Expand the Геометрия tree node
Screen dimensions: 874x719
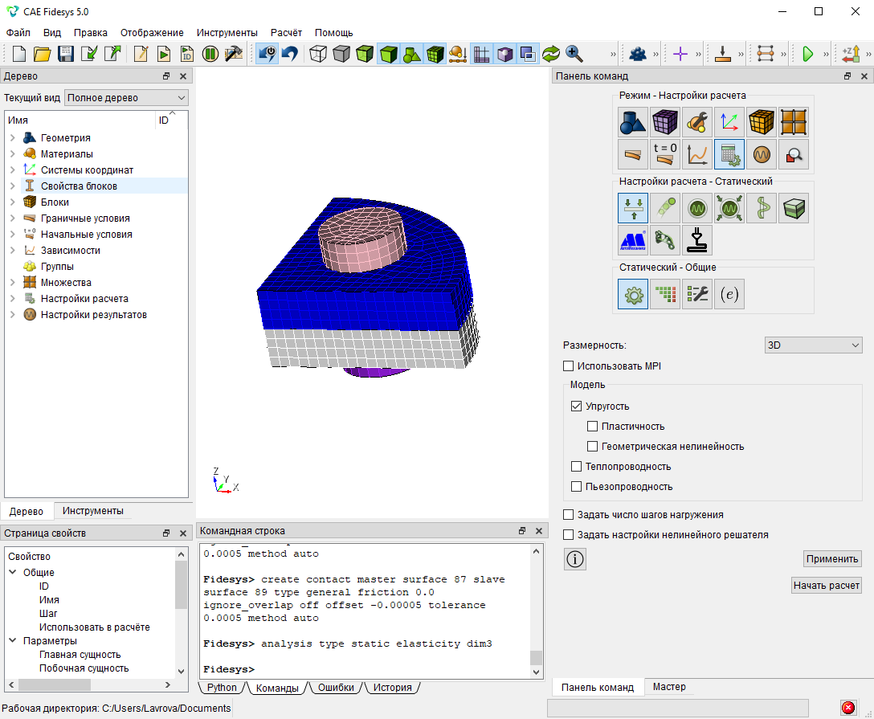[x=13, y=137]
